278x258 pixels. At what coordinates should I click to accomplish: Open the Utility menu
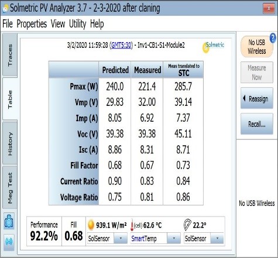(77, 24)
